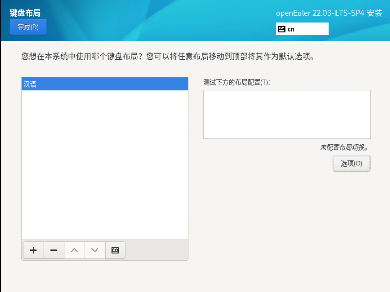Move the selected layout down the list
The image size is (390, 292).
[95, 250]
